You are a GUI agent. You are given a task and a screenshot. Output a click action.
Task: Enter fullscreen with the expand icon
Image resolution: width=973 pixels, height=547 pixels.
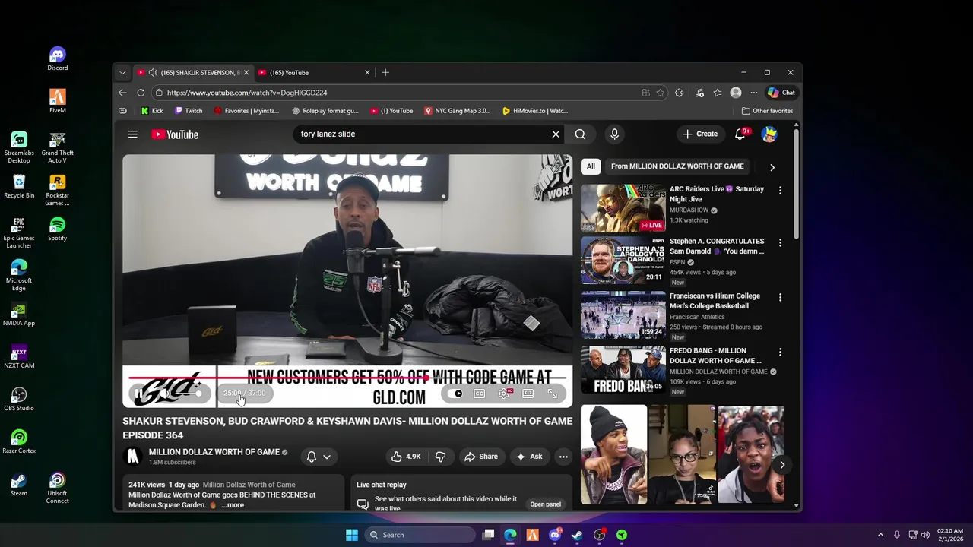tap(553, 394)
